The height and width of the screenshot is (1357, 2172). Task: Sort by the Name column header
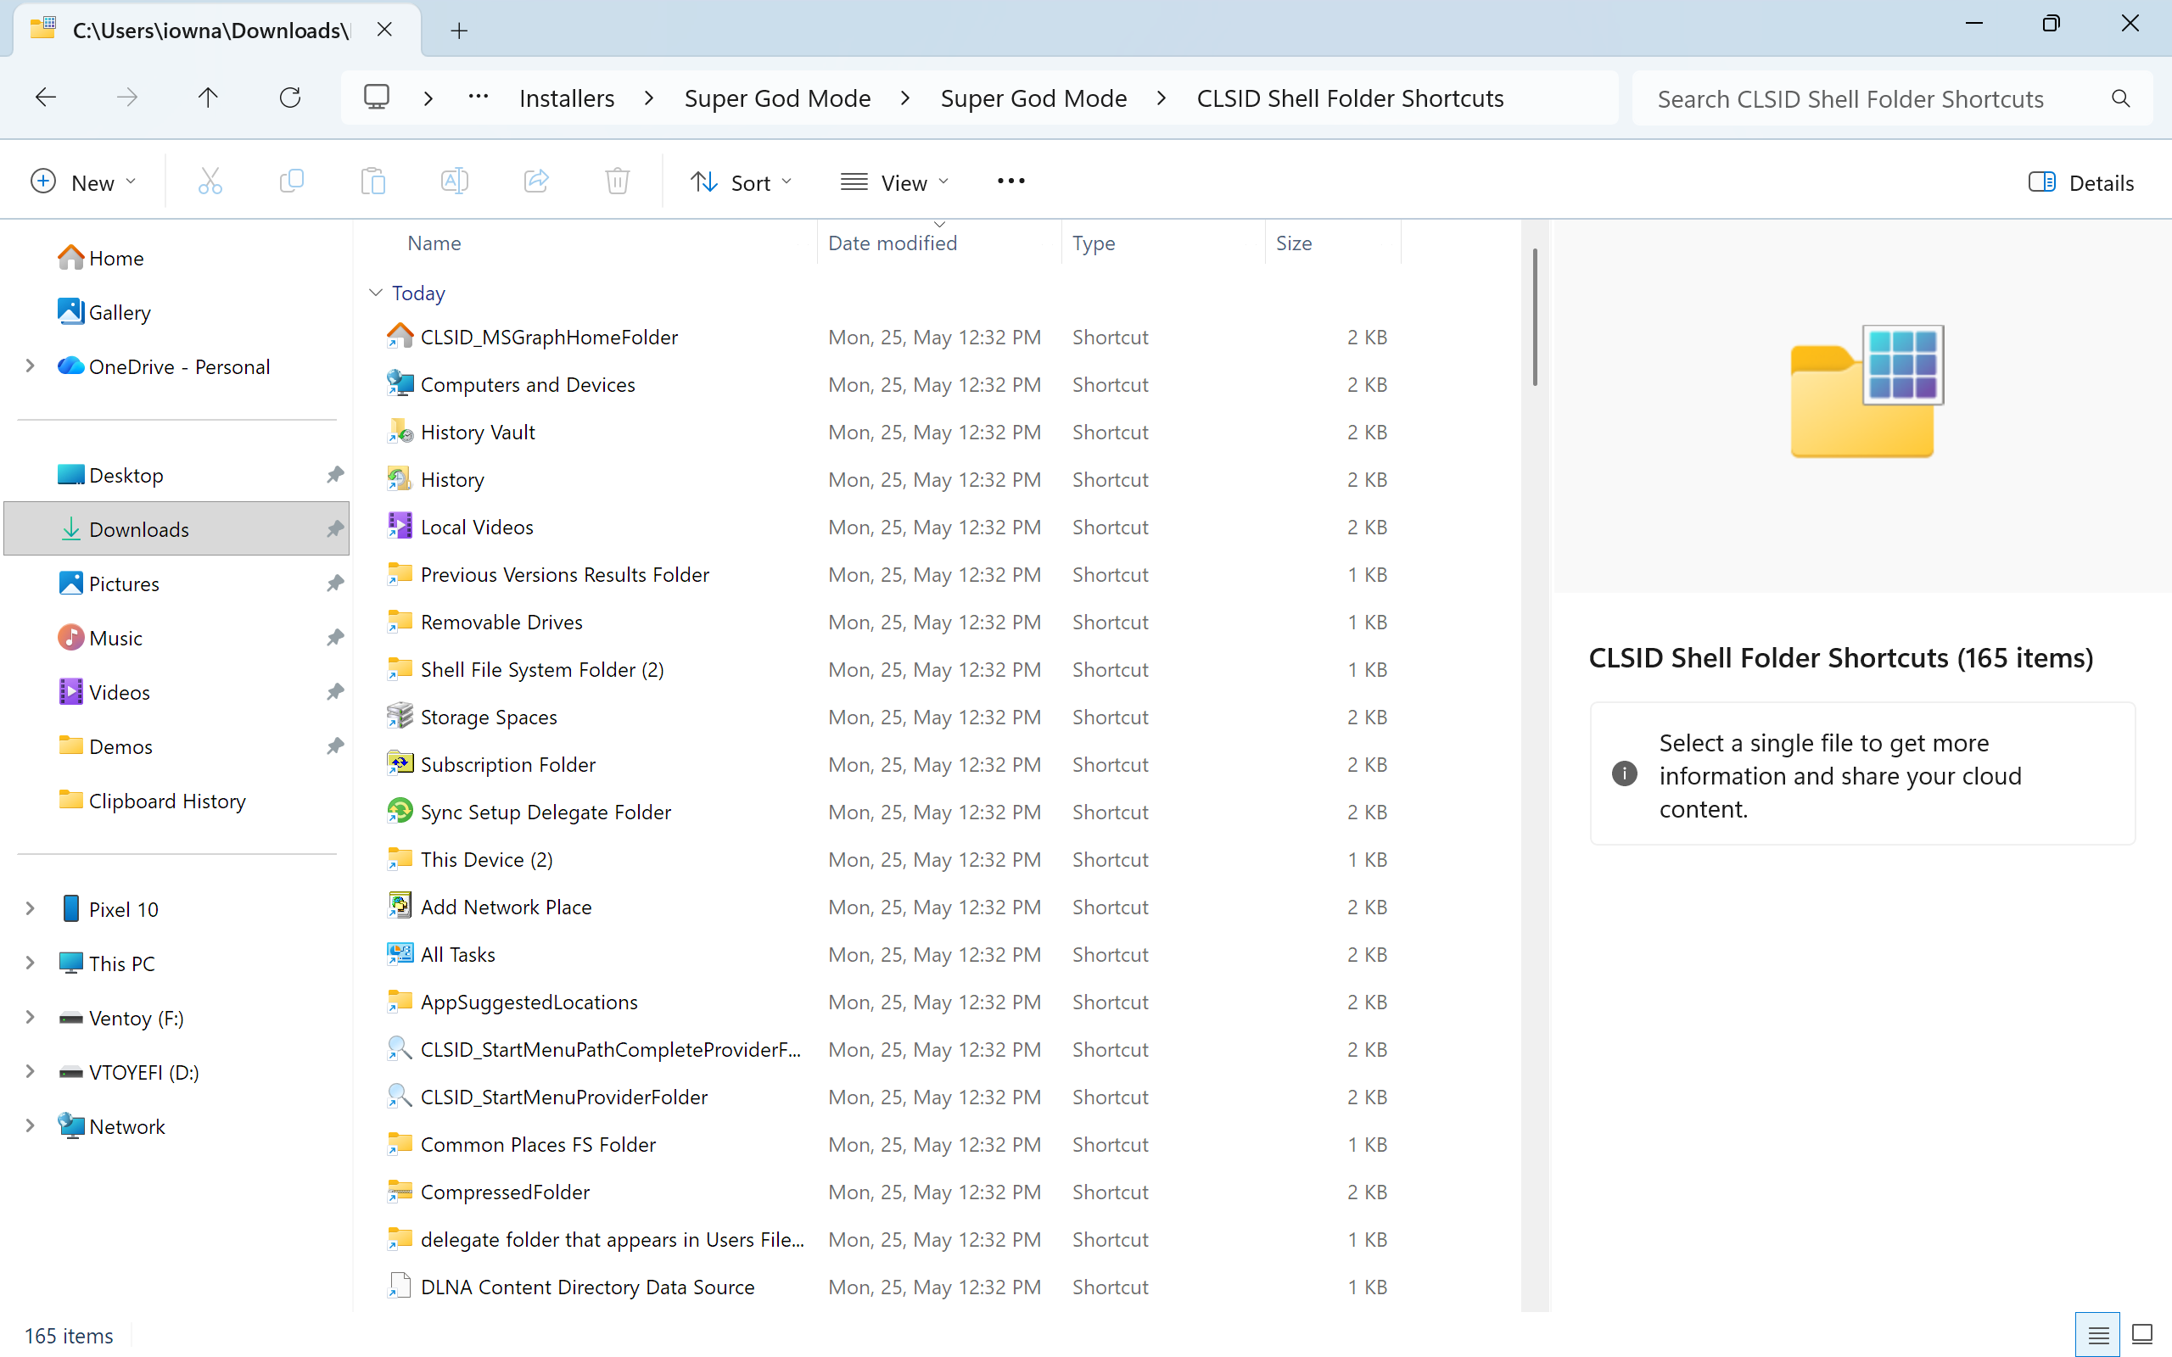(x=434, y=243)
